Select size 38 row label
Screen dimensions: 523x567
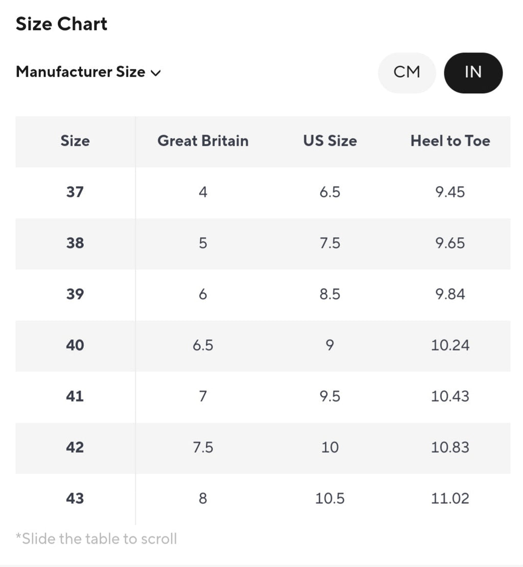pyautogui.click(x=75, y=243)
